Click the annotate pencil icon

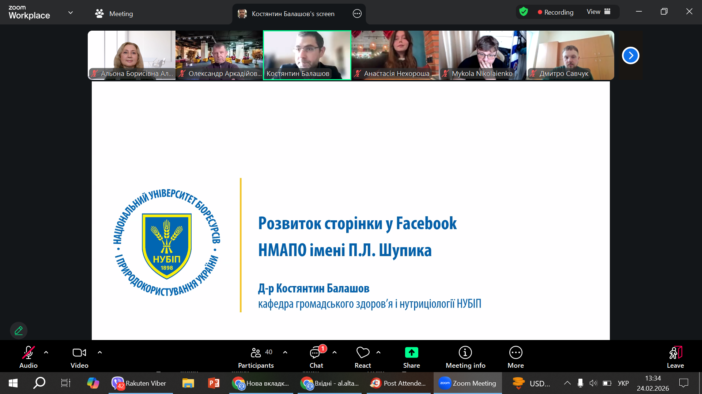click(x=19, y=331)
